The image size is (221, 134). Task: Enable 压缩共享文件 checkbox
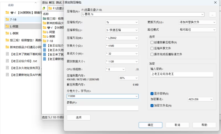(152, 48)
